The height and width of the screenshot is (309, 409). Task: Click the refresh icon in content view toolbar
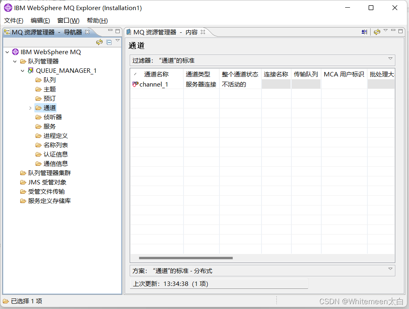click(377, 32)
